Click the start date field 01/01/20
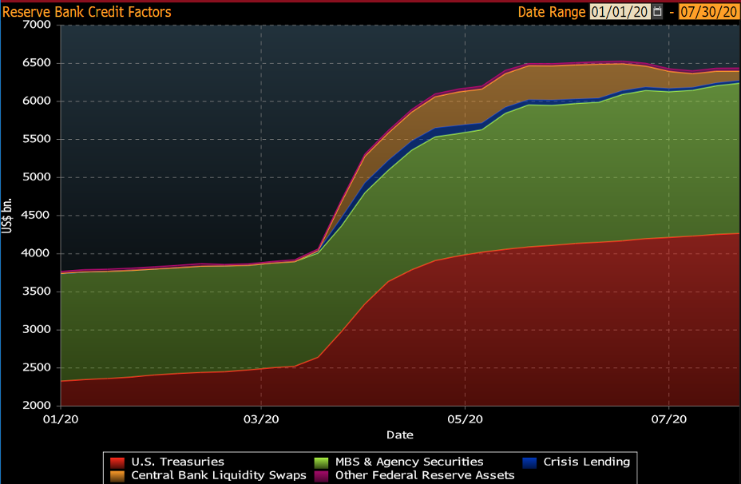The image size is (741, 484). [x=620, y=12]
